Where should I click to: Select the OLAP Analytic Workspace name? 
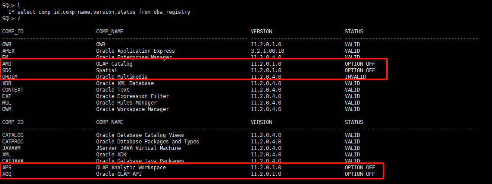tap(131, 168)
